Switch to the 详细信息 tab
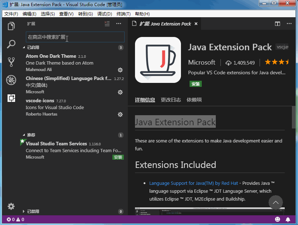The height and width of the screenshot is (225, 298). click(x=145, y=100)
